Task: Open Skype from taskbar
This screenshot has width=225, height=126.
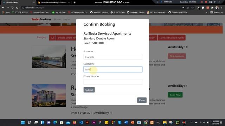Action: [x=120, y=122]
